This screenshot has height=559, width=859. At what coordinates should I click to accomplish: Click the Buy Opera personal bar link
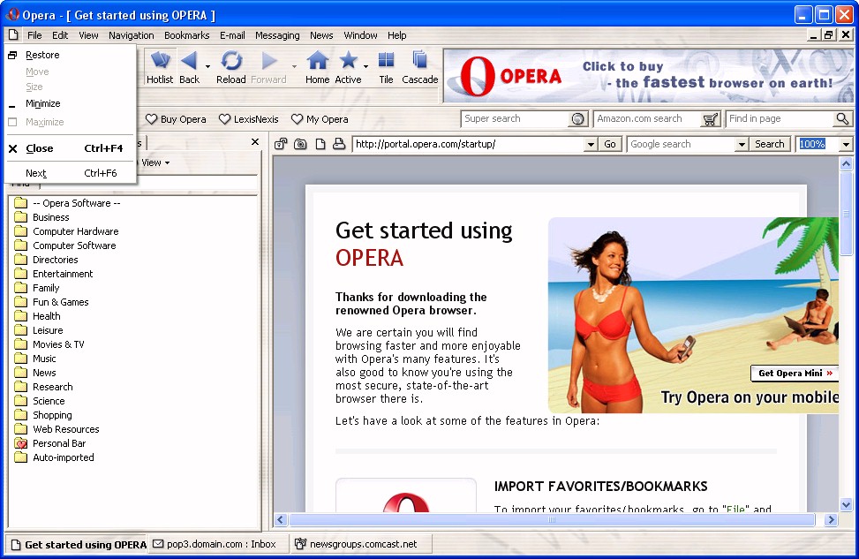pos(176,119)
